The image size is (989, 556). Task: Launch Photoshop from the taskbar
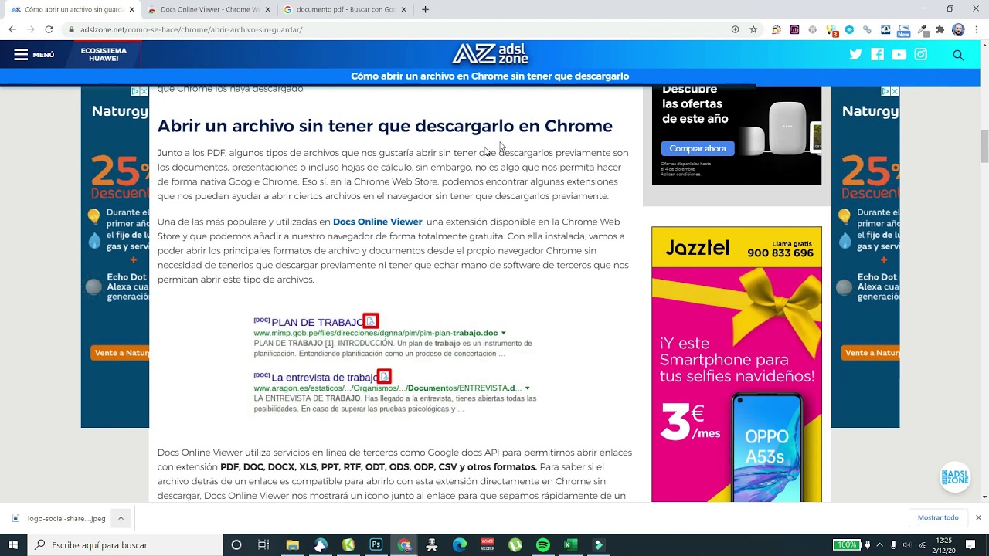click(x=376, y=544)
